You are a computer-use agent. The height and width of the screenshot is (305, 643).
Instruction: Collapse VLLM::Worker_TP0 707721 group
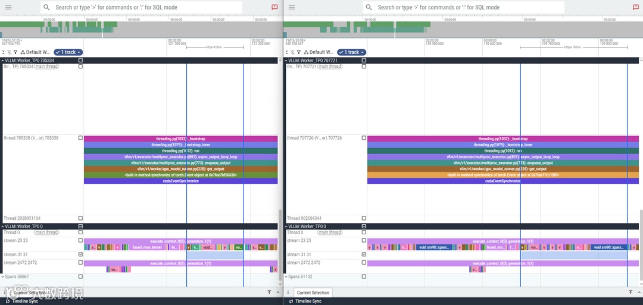pos(286,61)
